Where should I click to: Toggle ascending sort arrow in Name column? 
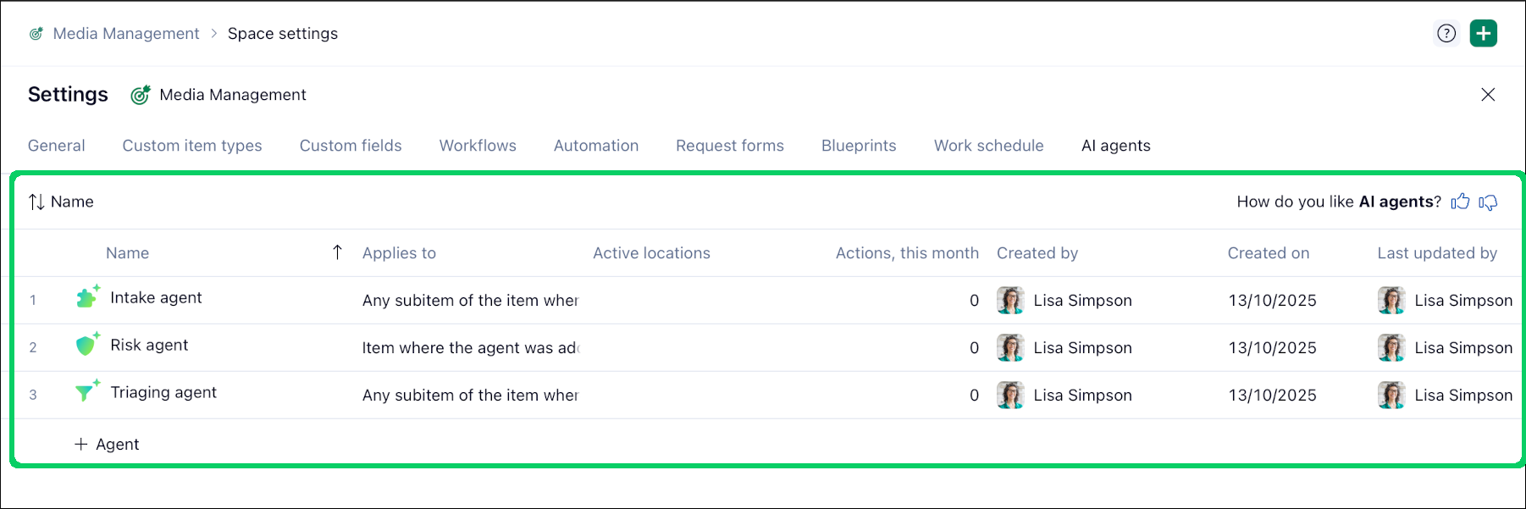pos(337,252)
